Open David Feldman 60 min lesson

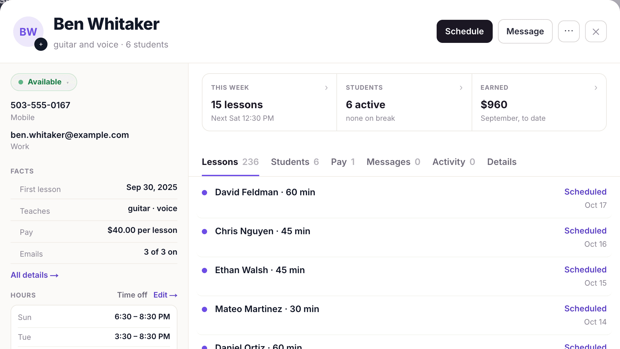click(404, 198)
